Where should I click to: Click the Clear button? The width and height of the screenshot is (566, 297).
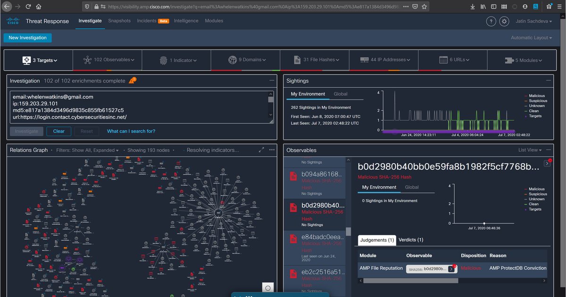[59, 131]
